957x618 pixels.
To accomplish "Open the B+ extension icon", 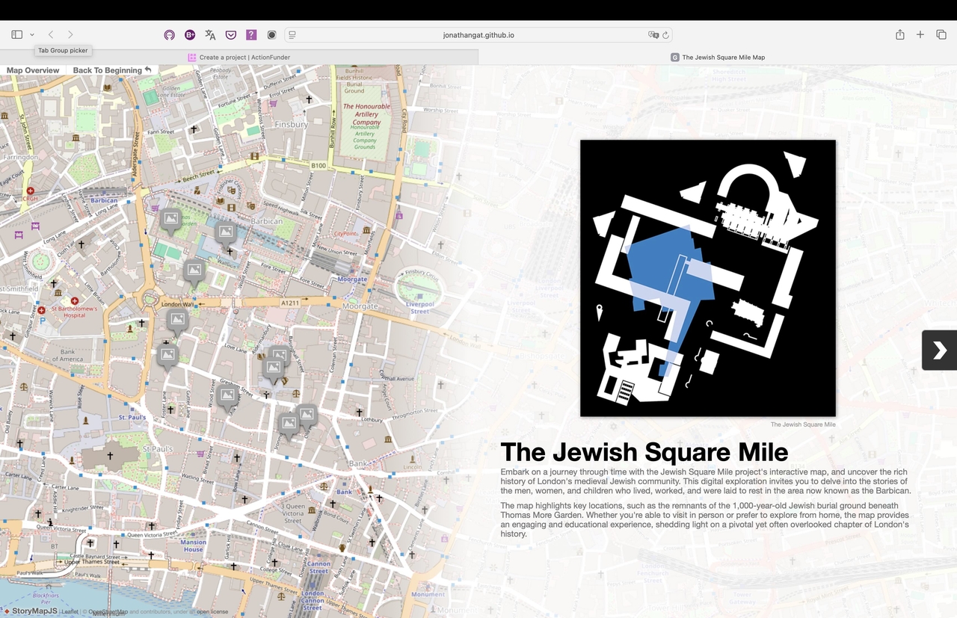I will (x=190, y=34).
